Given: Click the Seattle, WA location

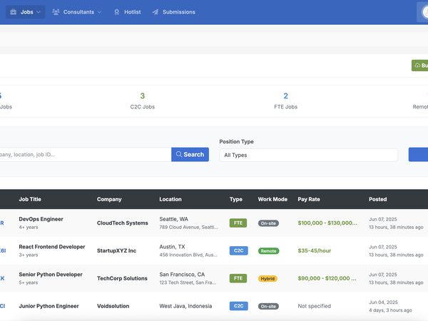Looking at the screenshot, I should click(x=173, y=219).
